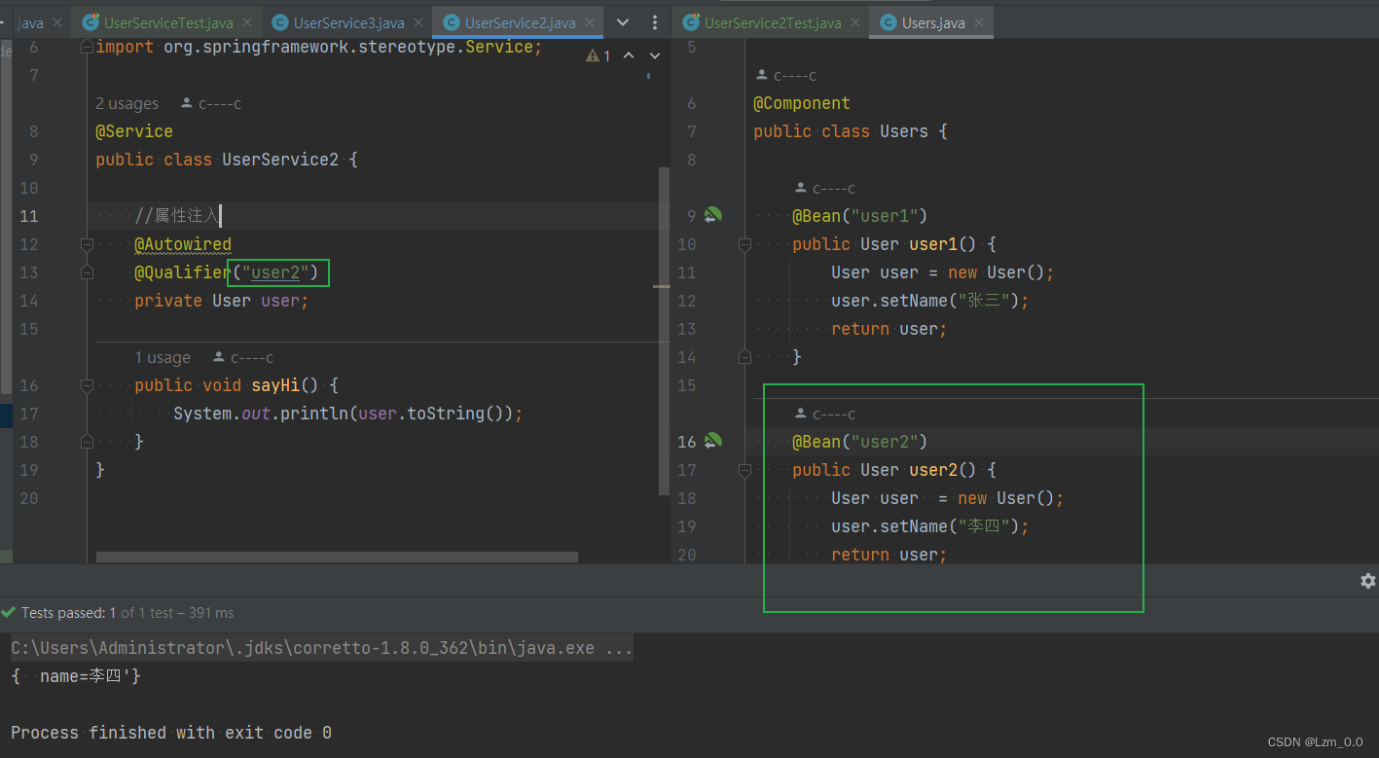The image size is (1379, 758).
Task: Click console output '{ name=李四'}'
Action: click(76, 676)
